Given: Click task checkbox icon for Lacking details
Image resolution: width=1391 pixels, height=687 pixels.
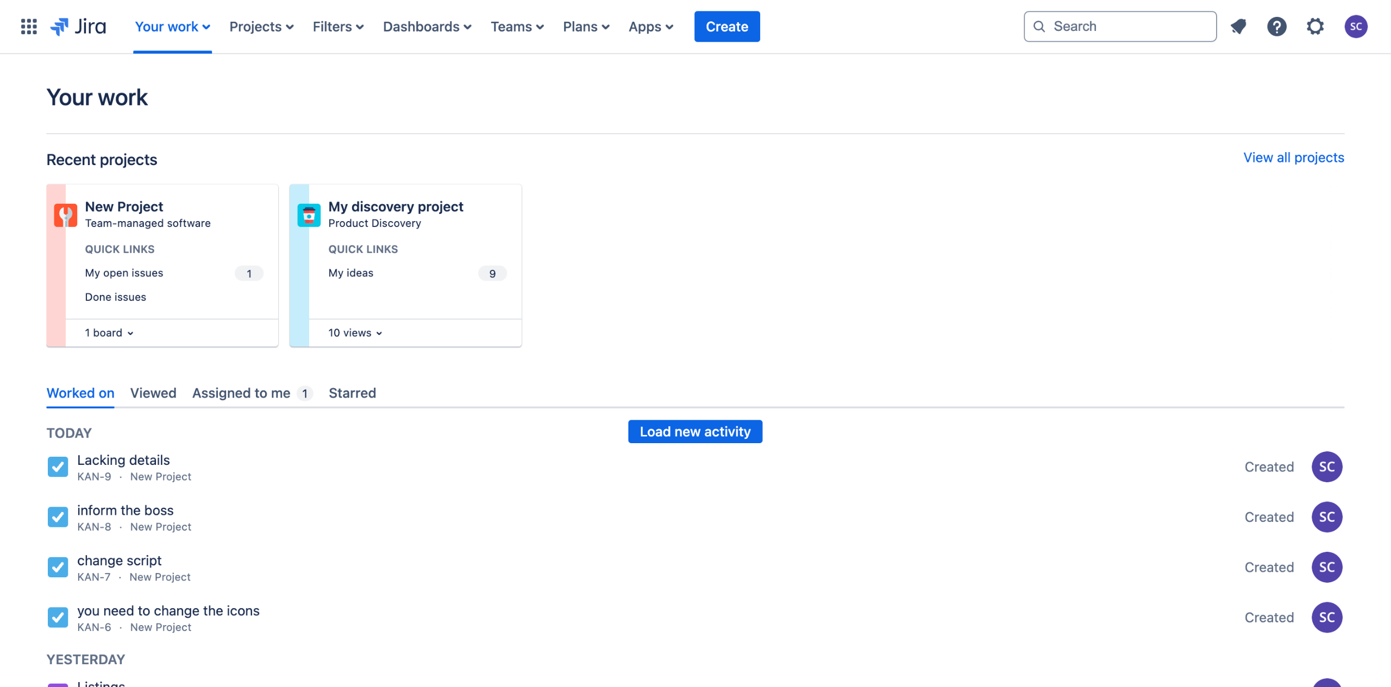Looking at the screenshot, I should (58, 467).
